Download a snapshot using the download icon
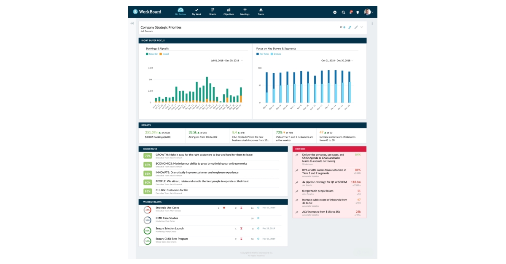506x264 pixels. point(345,27)
